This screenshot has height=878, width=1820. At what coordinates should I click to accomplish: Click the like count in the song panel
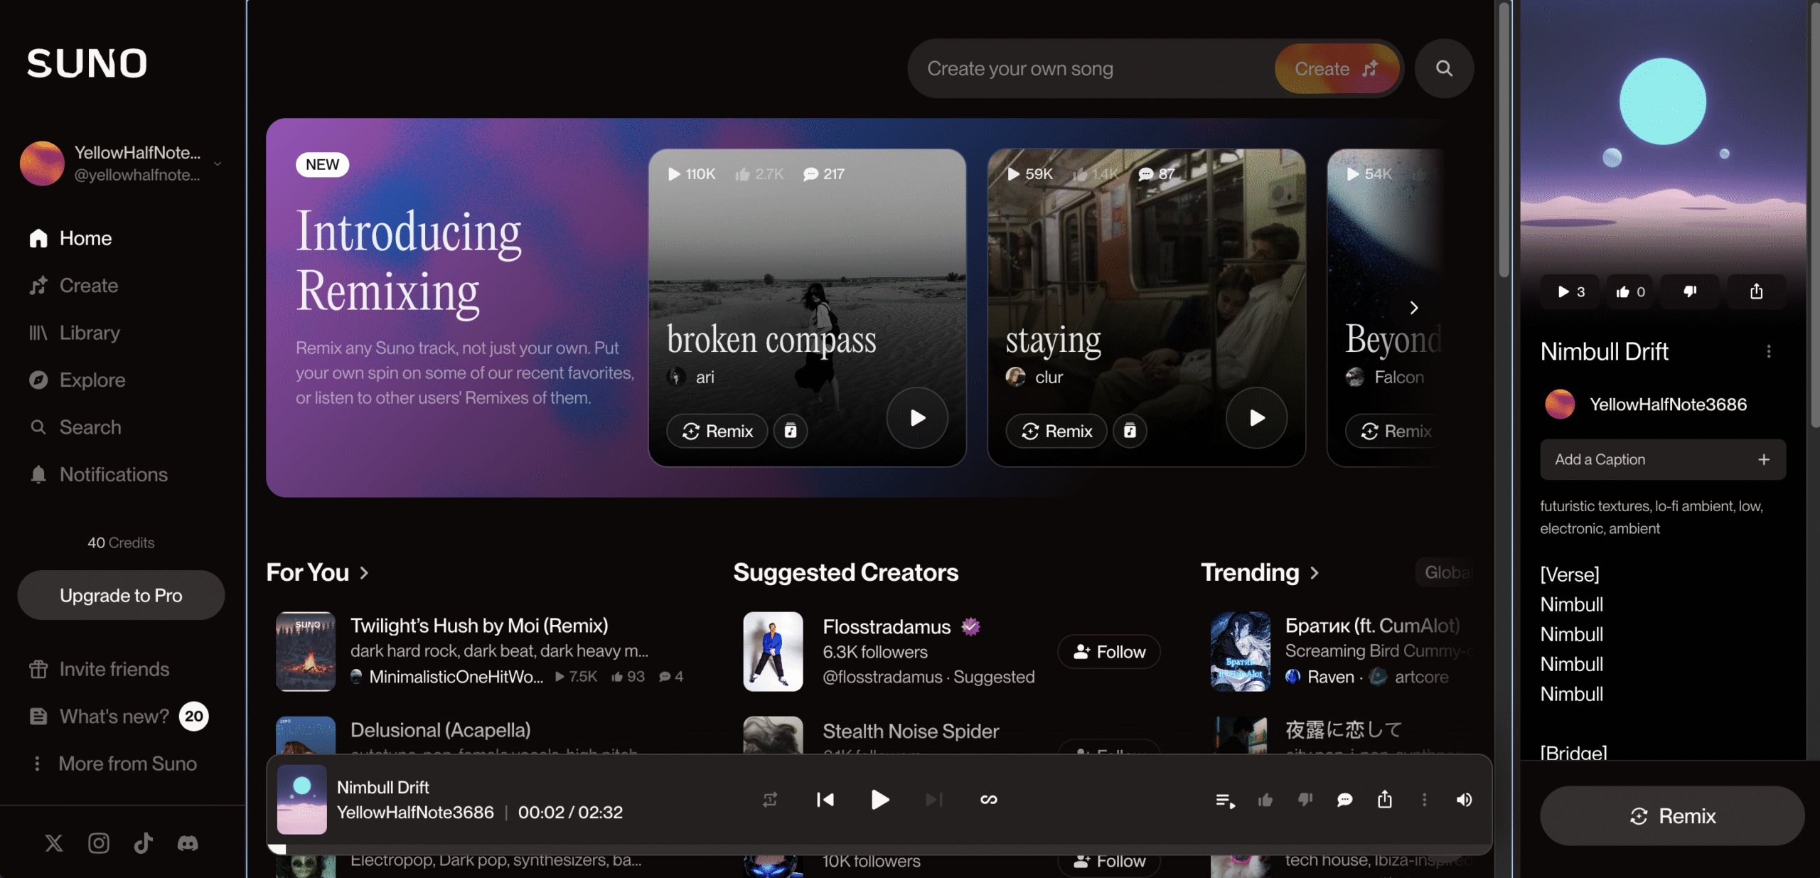point(1632,291)
